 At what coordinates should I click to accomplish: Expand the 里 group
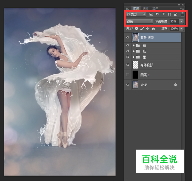pyautogui.click(x=134, y=57)
